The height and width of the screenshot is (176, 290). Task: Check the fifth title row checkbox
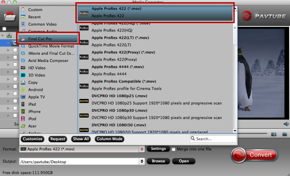tap(15, 72)
